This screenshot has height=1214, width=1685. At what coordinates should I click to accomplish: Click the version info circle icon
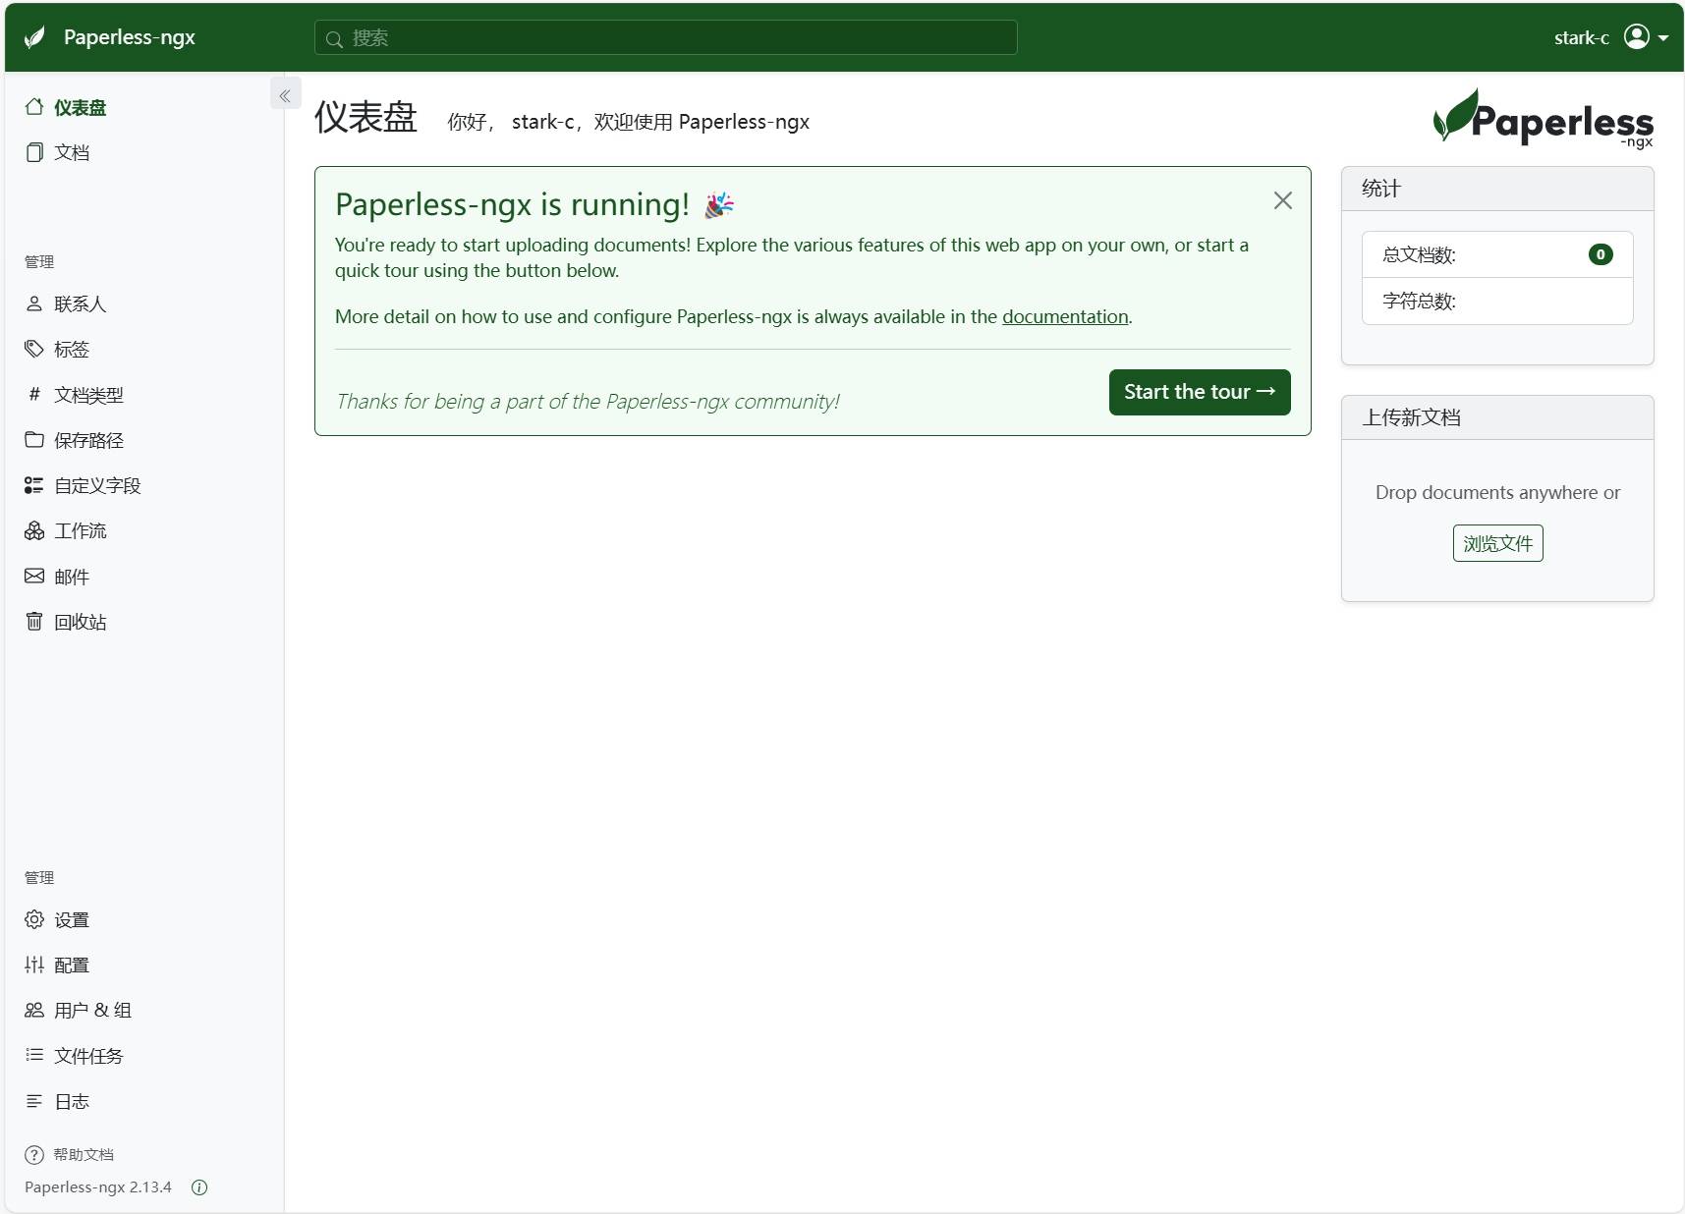(x=199, y=1187)
